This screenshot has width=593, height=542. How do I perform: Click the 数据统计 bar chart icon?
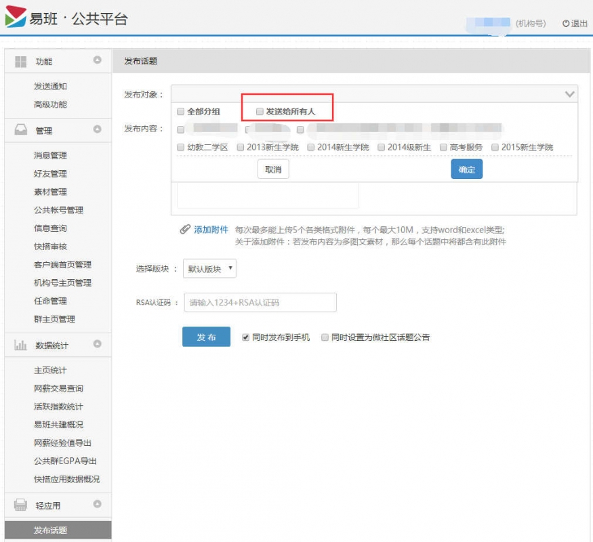(x=20, y=346)
